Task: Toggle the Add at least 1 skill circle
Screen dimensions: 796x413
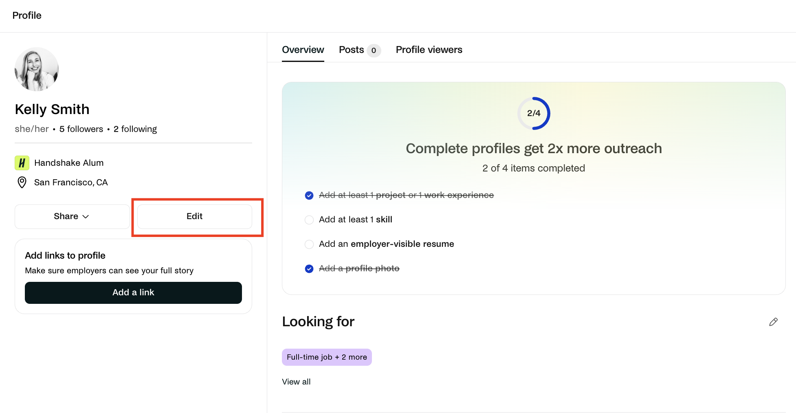Action: click(309, 220)
